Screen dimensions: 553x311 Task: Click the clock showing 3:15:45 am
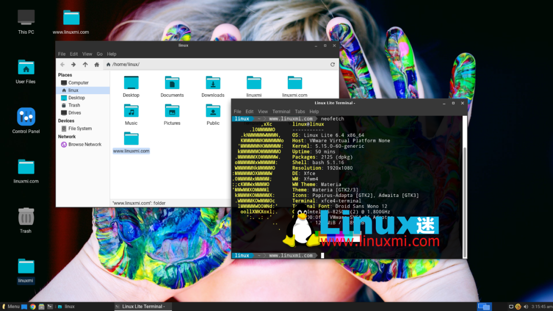542,307
